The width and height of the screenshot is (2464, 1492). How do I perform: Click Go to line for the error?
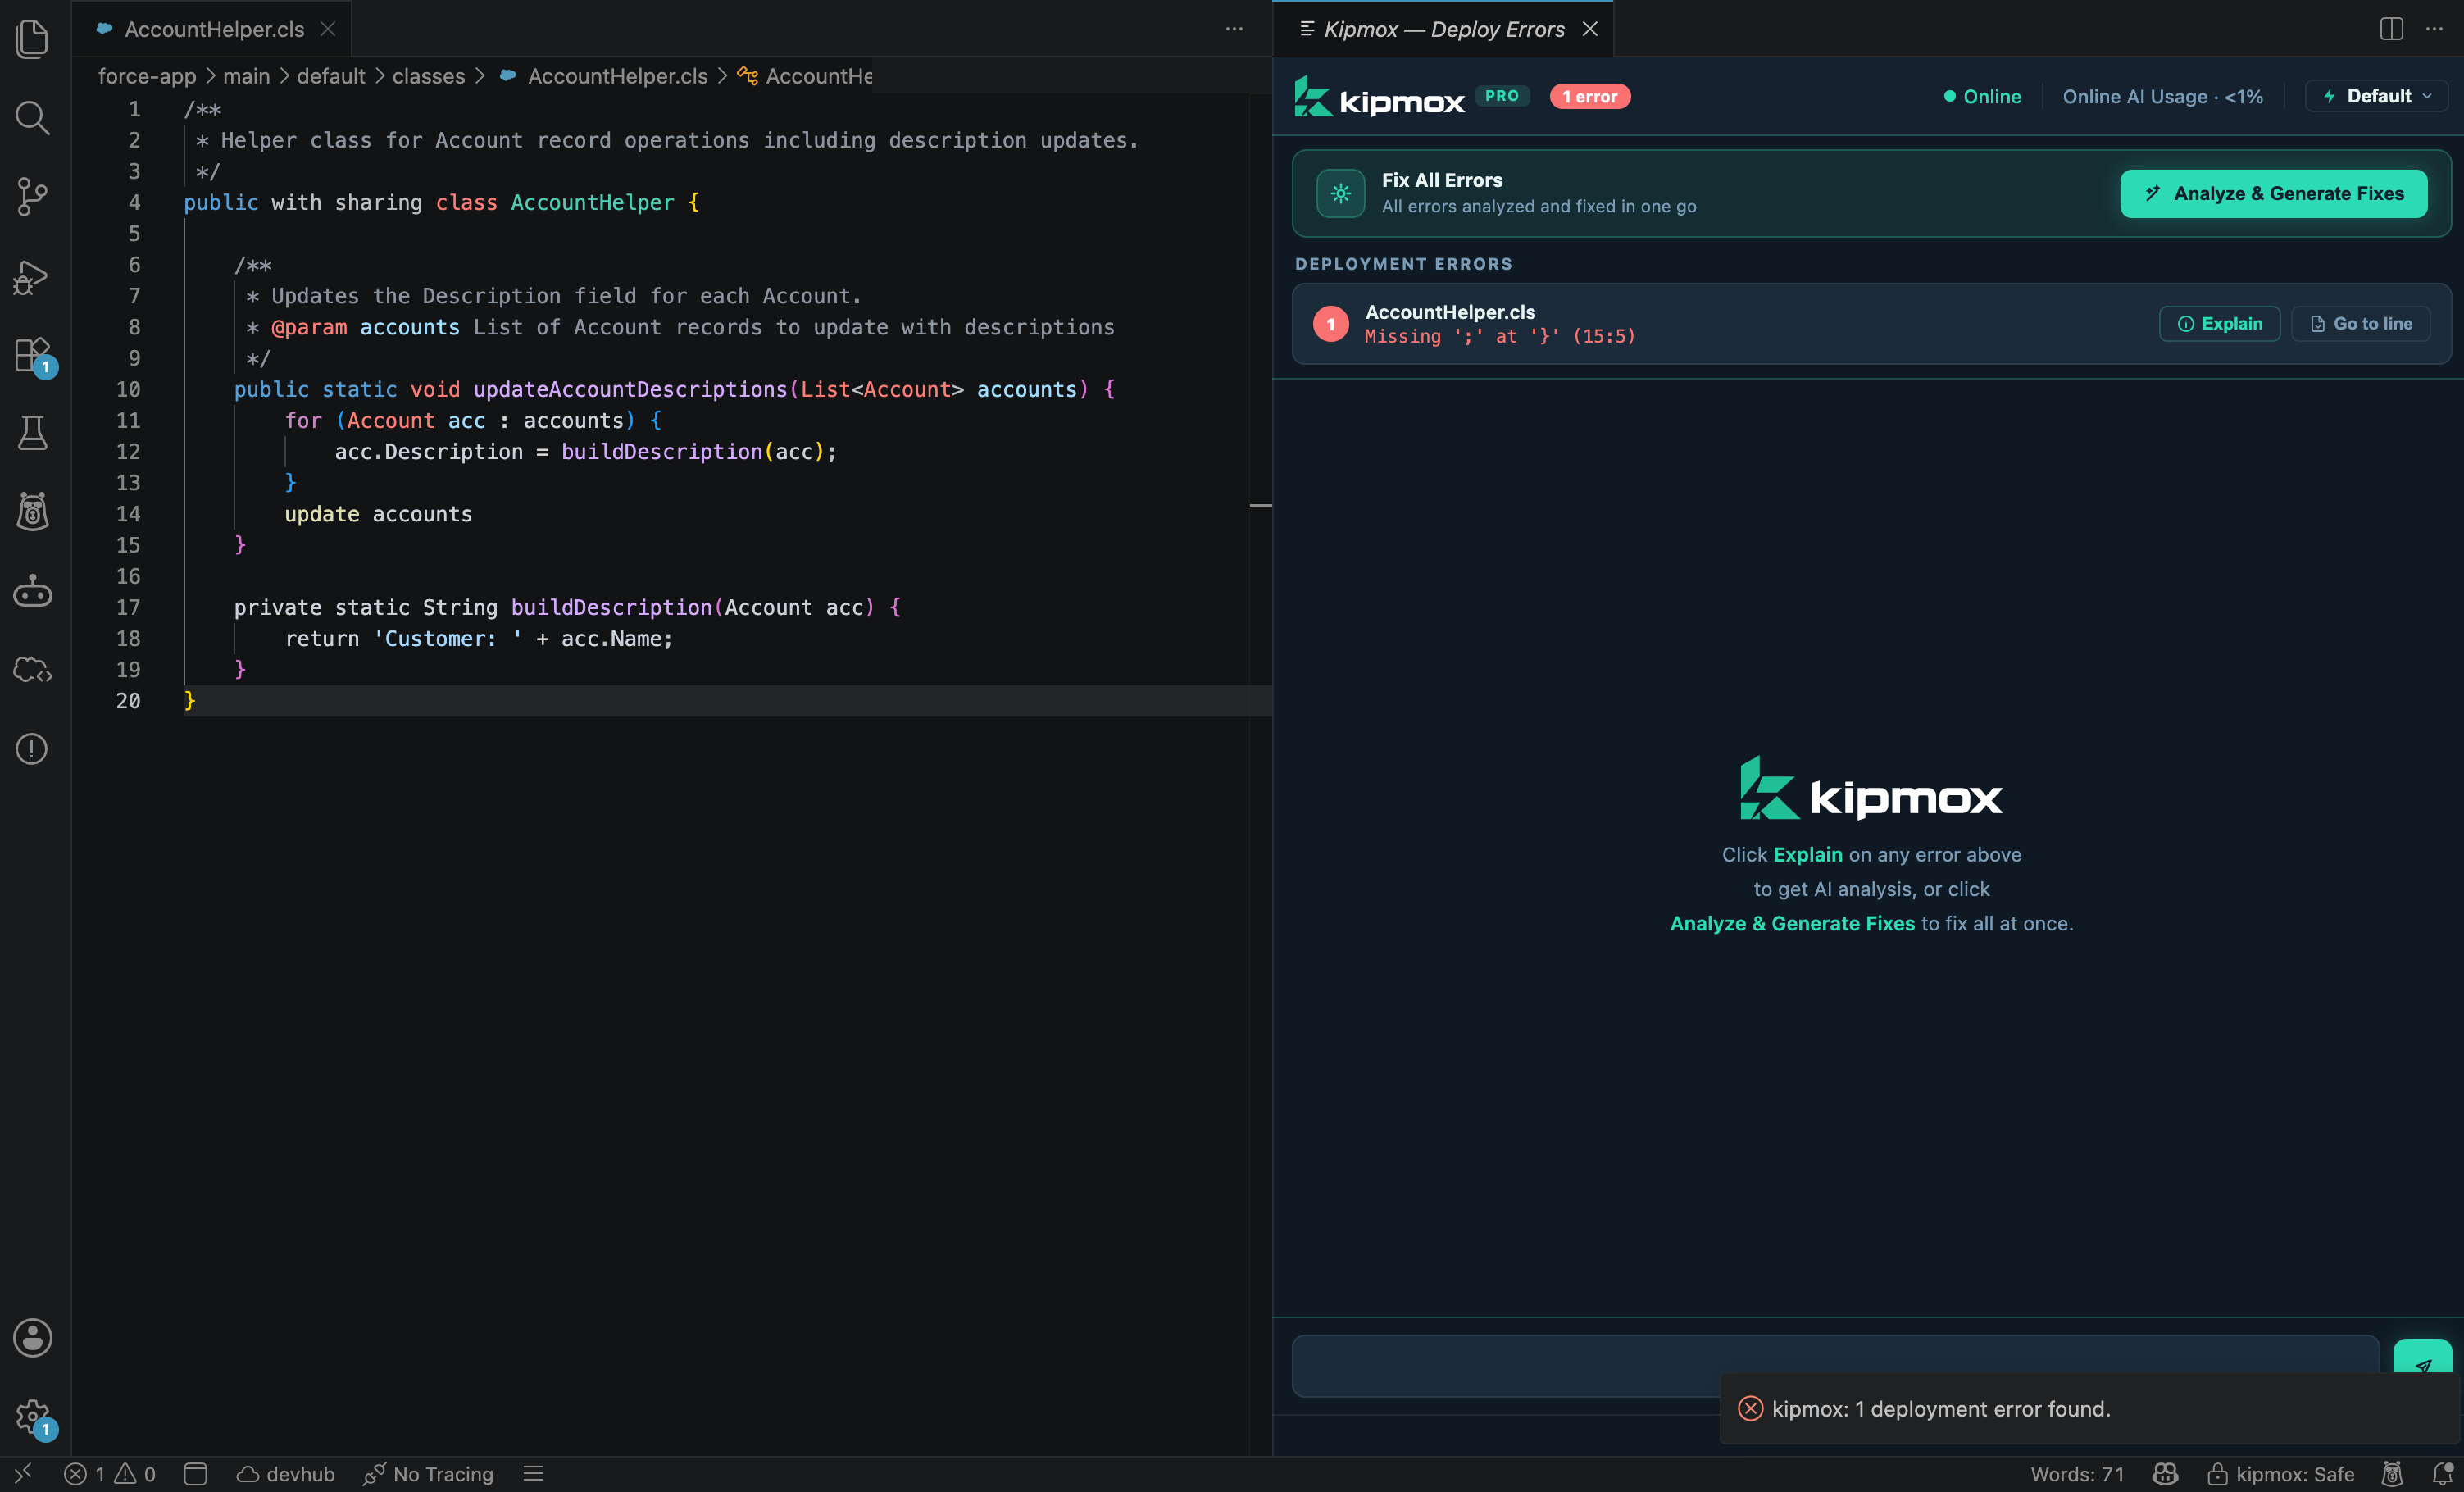click(2361, 323)
